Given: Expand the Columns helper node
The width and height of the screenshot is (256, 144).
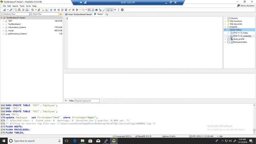Looking at the screenshot, I should click(x=225, y=18).
